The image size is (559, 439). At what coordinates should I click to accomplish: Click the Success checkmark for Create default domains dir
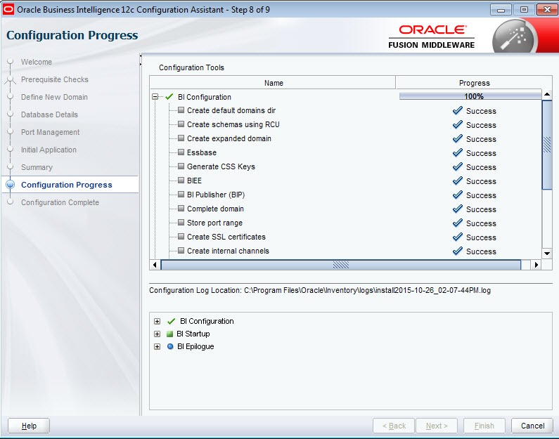tap(458, 111)
